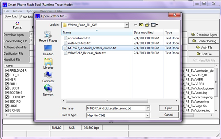Click the Open button

click(x=169, y=108)
